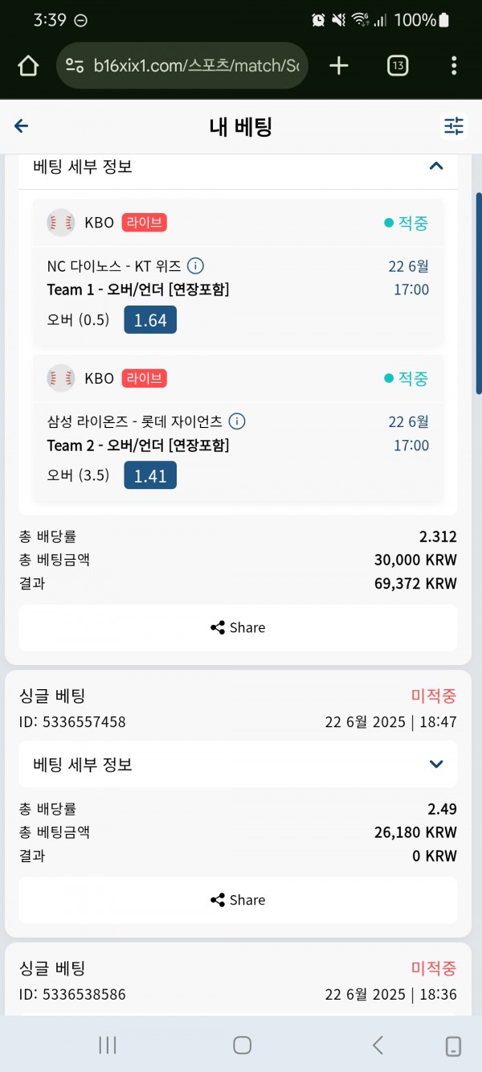Info icon next to NC 다이노스 - KT 위즈
The width and height of the screenshot is (482, 1072).
coord(195,265)
